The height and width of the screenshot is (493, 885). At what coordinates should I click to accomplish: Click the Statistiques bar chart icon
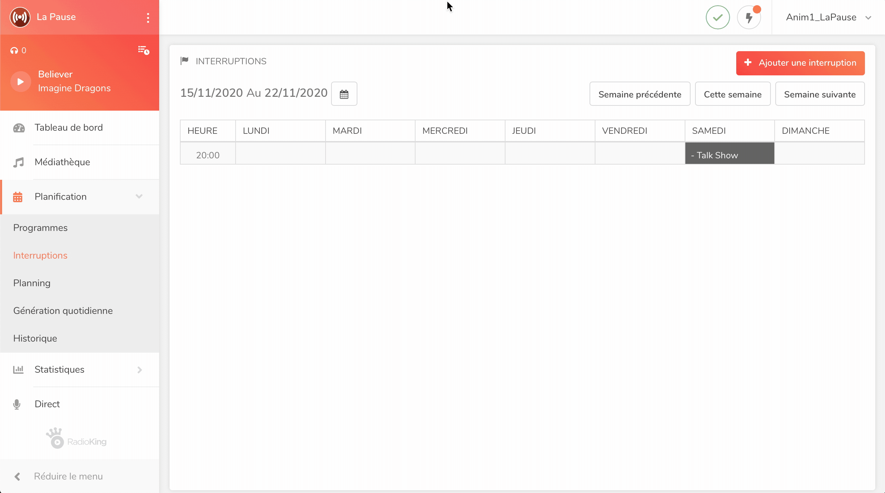(18, 370)
